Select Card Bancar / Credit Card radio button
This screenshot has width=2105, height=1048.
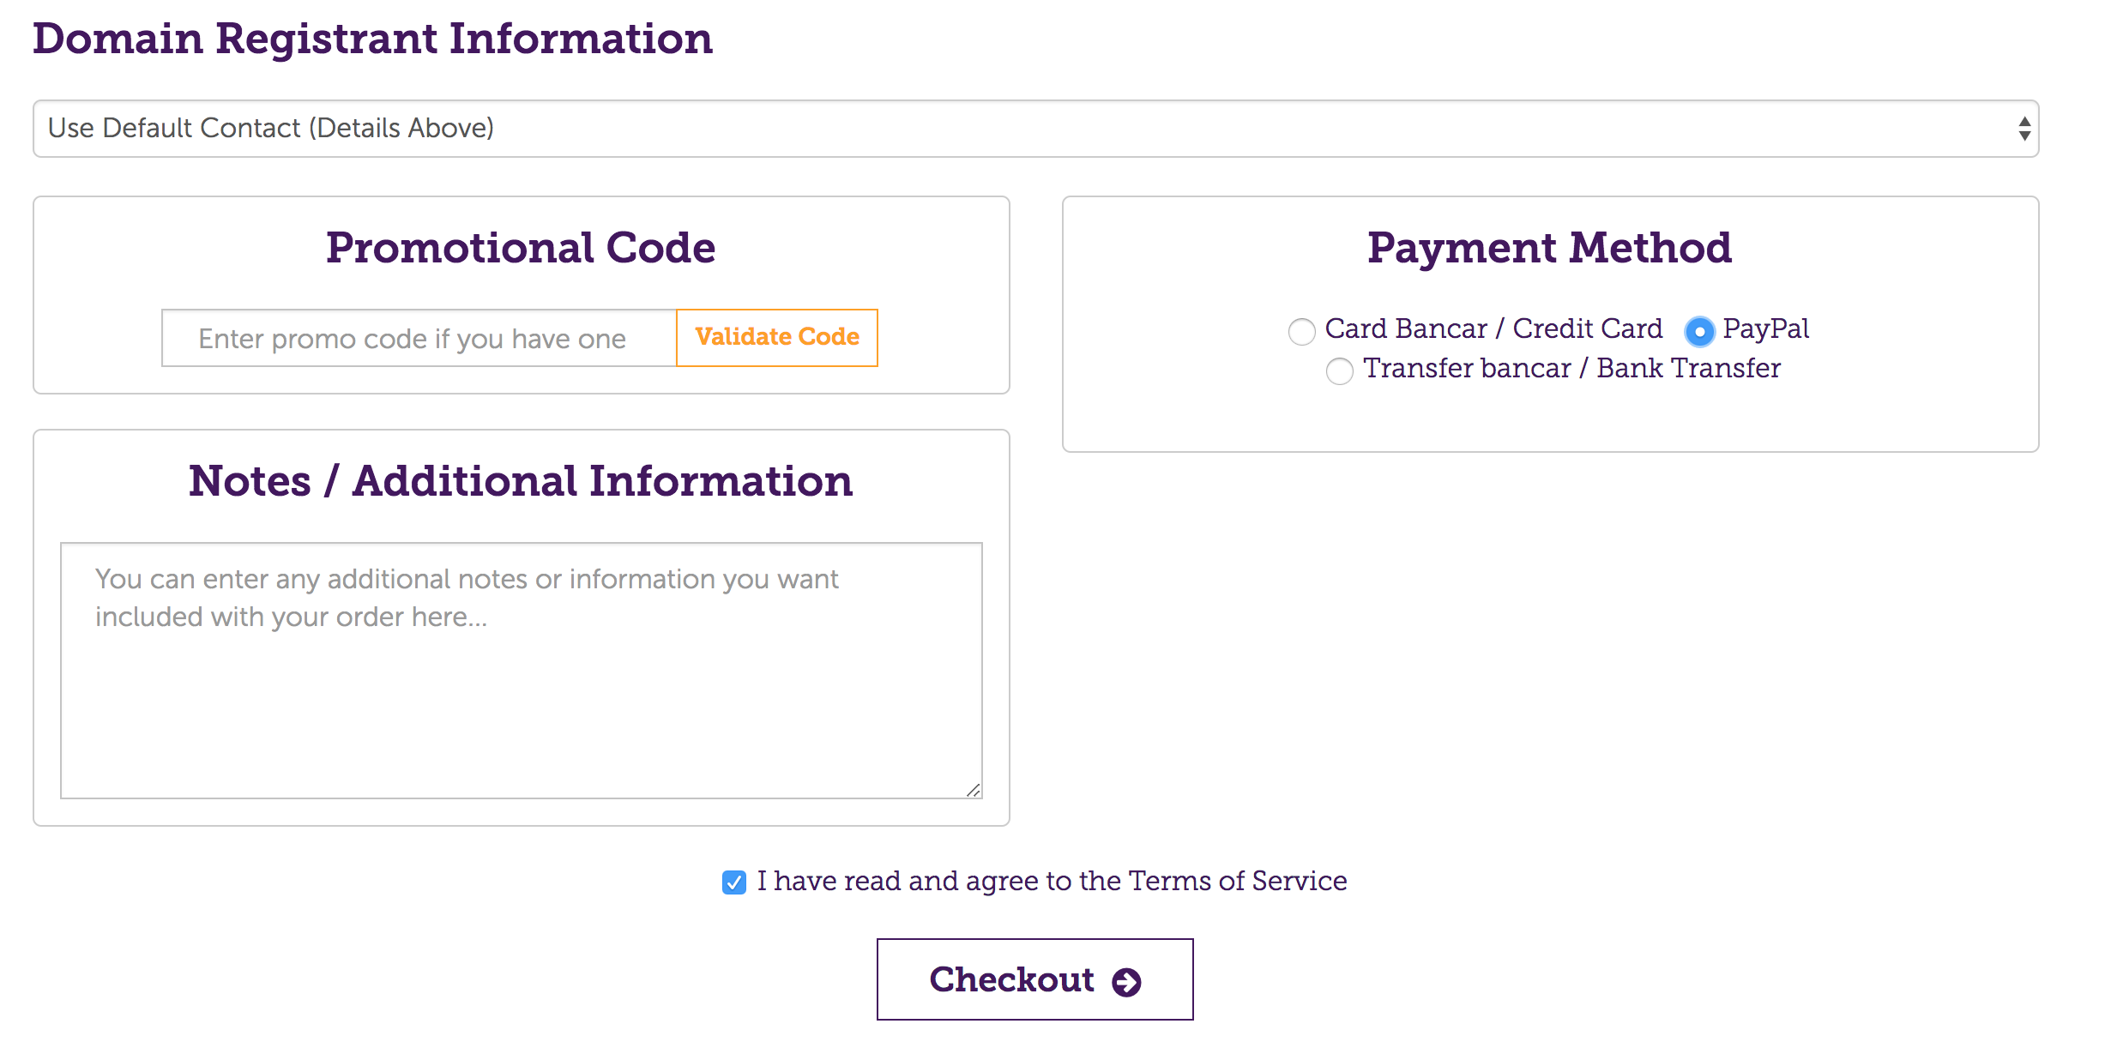[1302, 331]
